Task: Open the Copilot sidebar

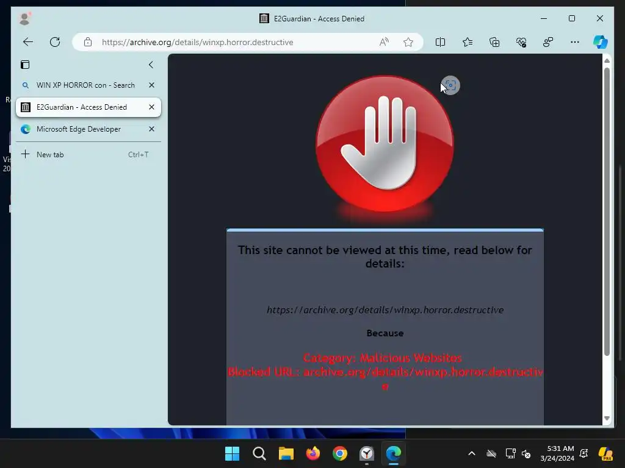Action: coord(601,42)
